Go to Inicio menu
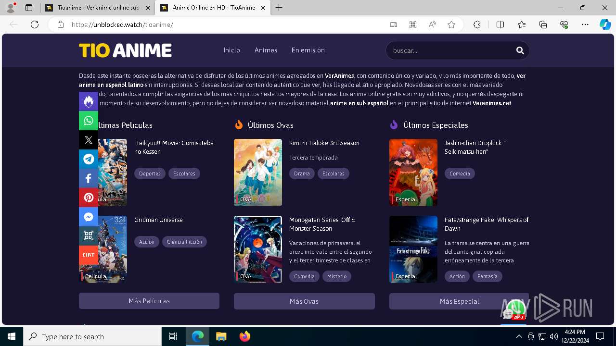This screenshot has width=616, height=346. click(x=231, y=50)
